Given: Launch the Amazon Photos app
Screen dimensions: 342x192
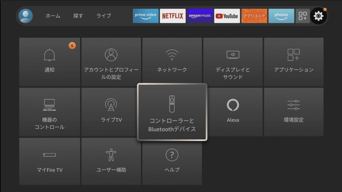Looking at the screenshot, I should (281, 16).
